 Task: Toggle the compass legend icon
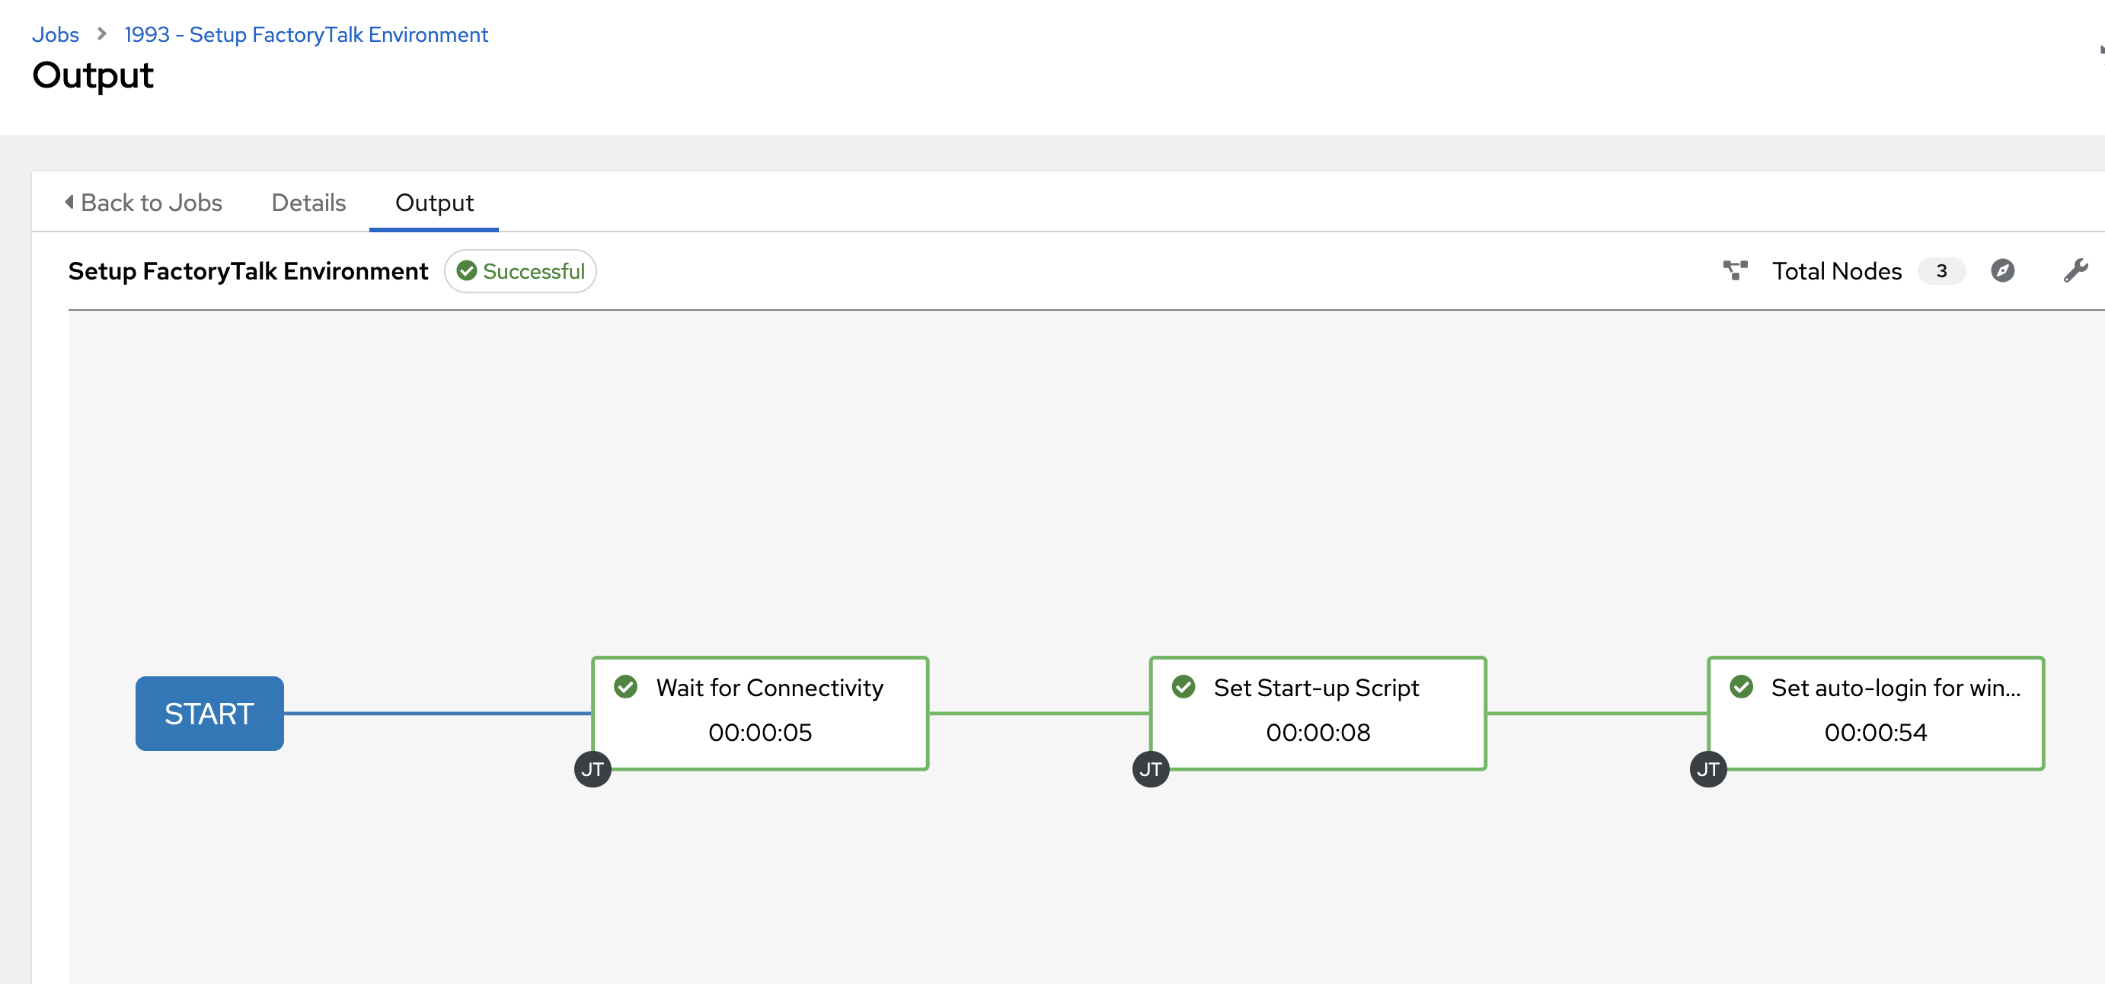point(2002,270)
